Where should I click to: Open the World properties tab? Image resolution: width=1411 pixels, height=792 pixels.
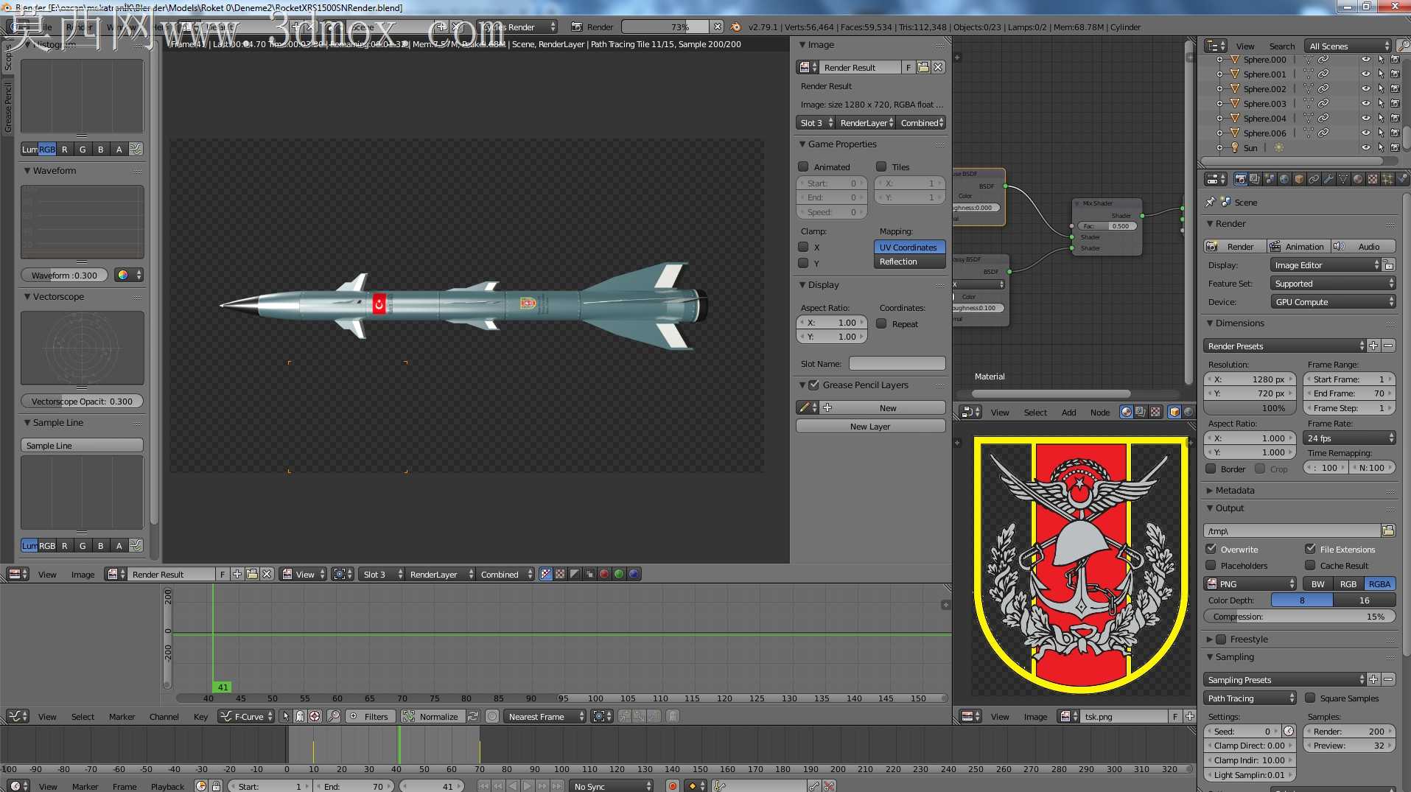[1284, 179]
